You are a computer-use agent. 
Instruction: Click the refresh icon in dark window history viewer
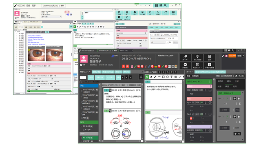[x=141, y=77]
